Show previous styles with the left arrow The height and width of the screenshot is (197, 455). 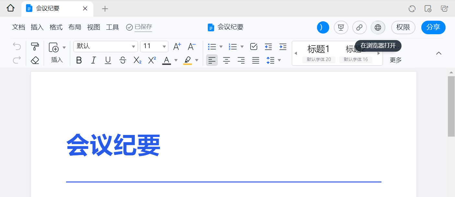point(296,53)
